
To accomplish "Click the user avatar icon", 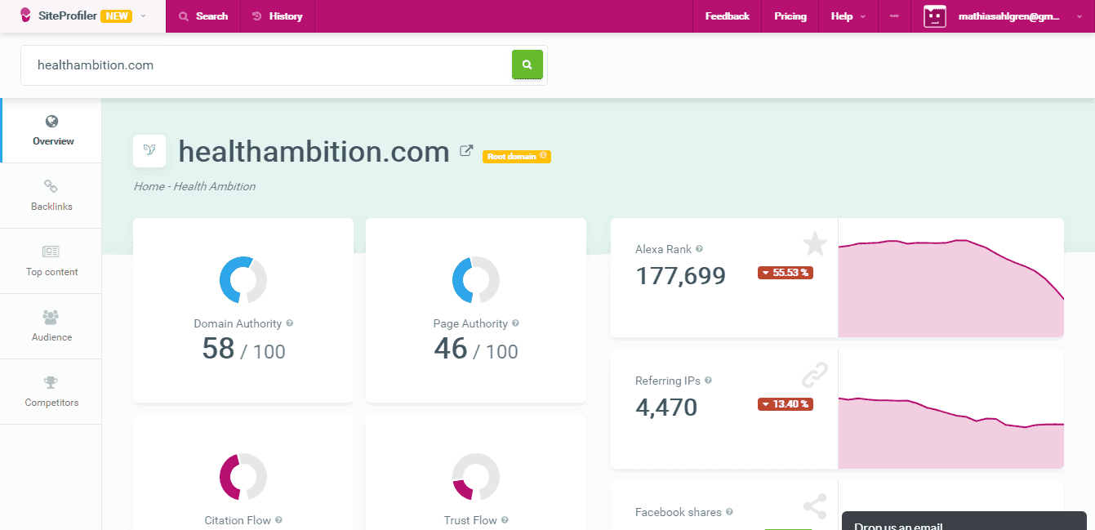I will tap(935, 16).
